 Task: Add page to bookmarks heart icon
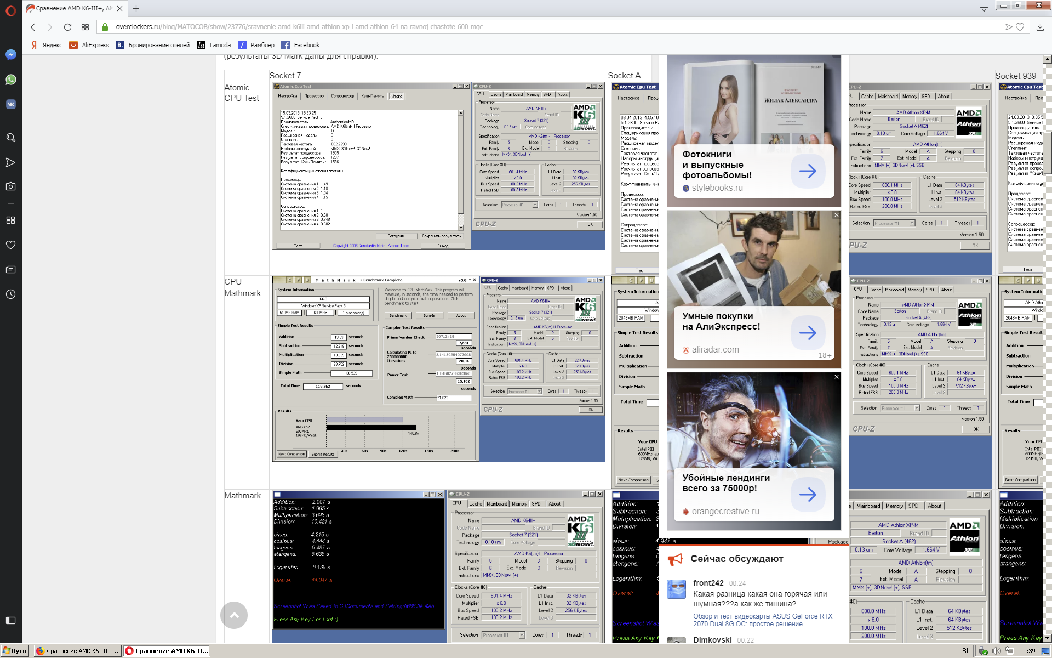click(1020, 27)
